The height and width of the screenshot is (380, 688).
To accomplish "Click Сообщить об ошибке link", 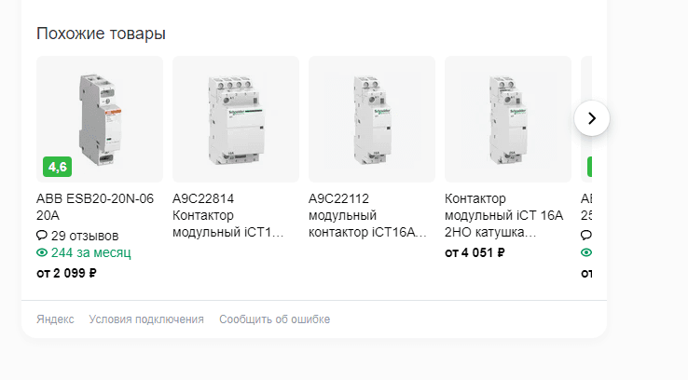I will coord(275,319).
